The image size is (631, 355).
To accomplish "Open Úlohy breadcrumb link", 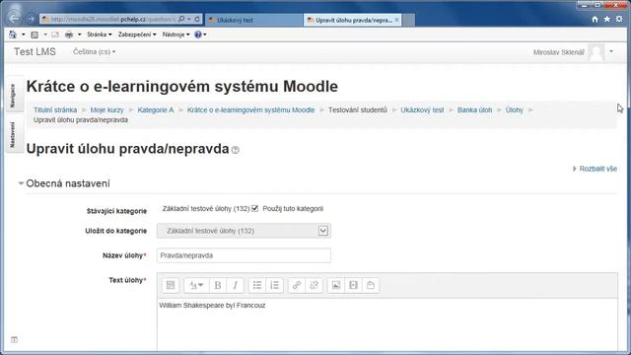I will (515, 109).
